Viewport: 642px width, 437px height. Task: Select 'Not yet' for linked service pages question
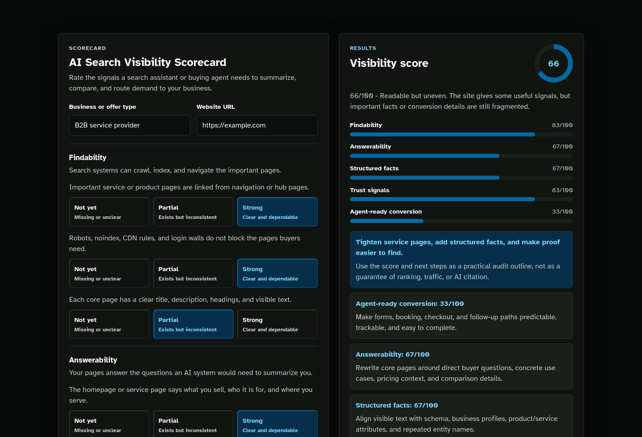109,212
